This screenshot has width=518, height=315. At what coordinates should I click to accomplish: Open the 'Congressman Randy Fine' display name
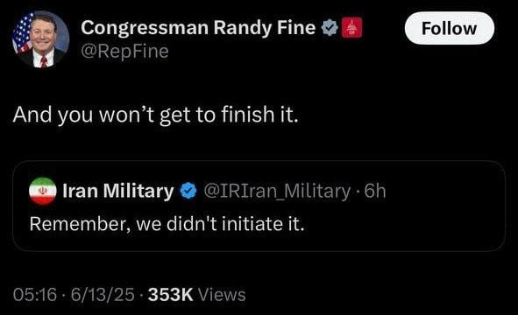click(x=198, y=28)
